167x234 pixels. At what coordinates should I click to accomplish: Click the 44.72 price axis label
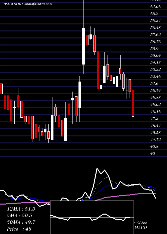point(156,140)
